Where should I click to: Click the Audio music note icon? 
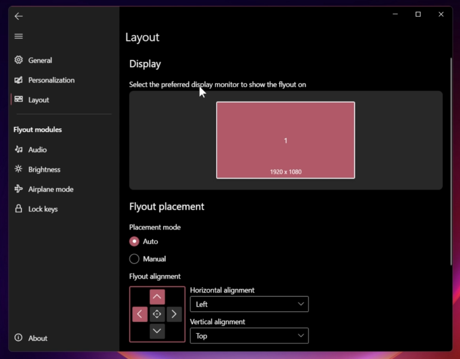click(19, 150)
